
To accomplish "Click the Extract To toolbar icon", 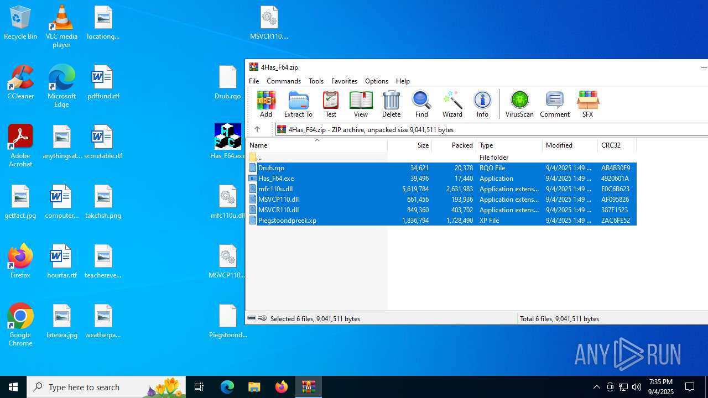I will point(298,104).
